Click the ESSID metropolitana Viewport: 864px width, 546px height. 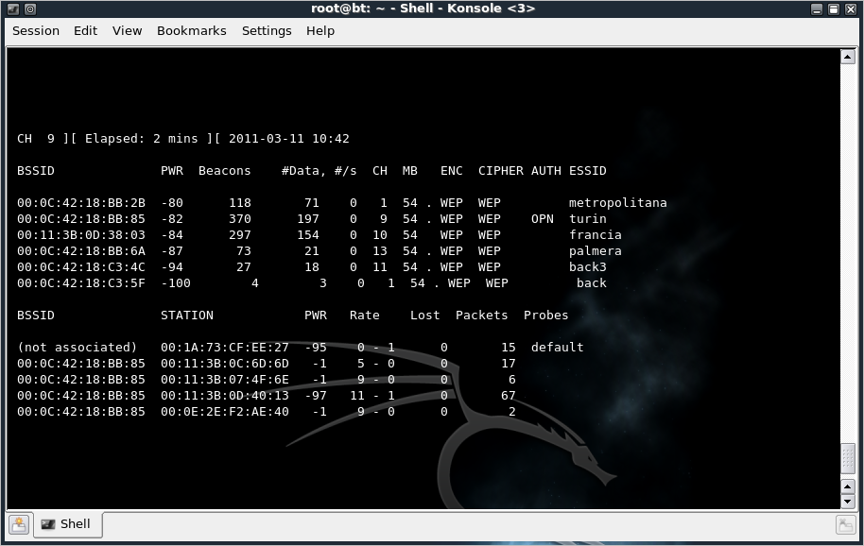coord(617,203)
